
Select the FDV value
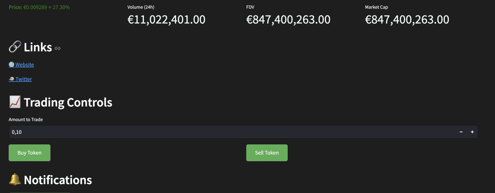click(x=288, y=20)
